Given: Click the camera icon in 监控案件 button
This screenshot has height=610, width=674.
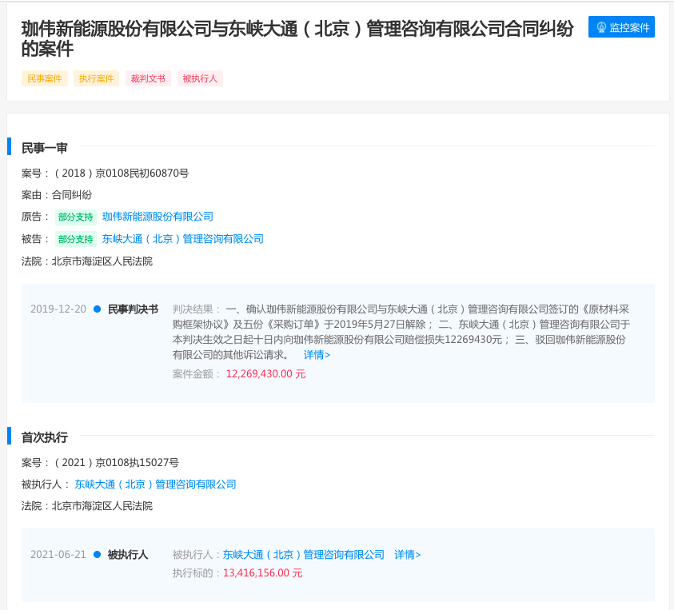Looking at the screenshot, I should pos(601,27).
